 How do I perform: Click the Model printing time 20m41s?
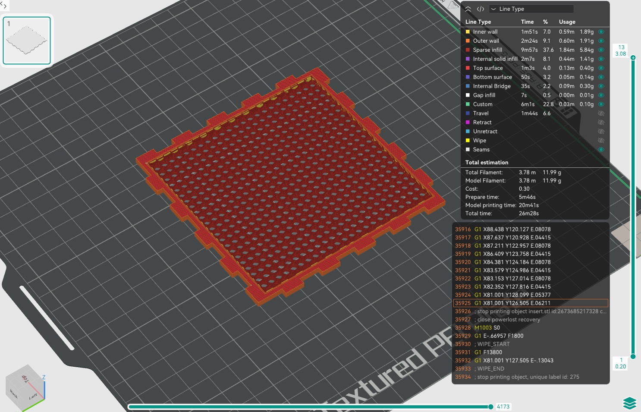529,205
